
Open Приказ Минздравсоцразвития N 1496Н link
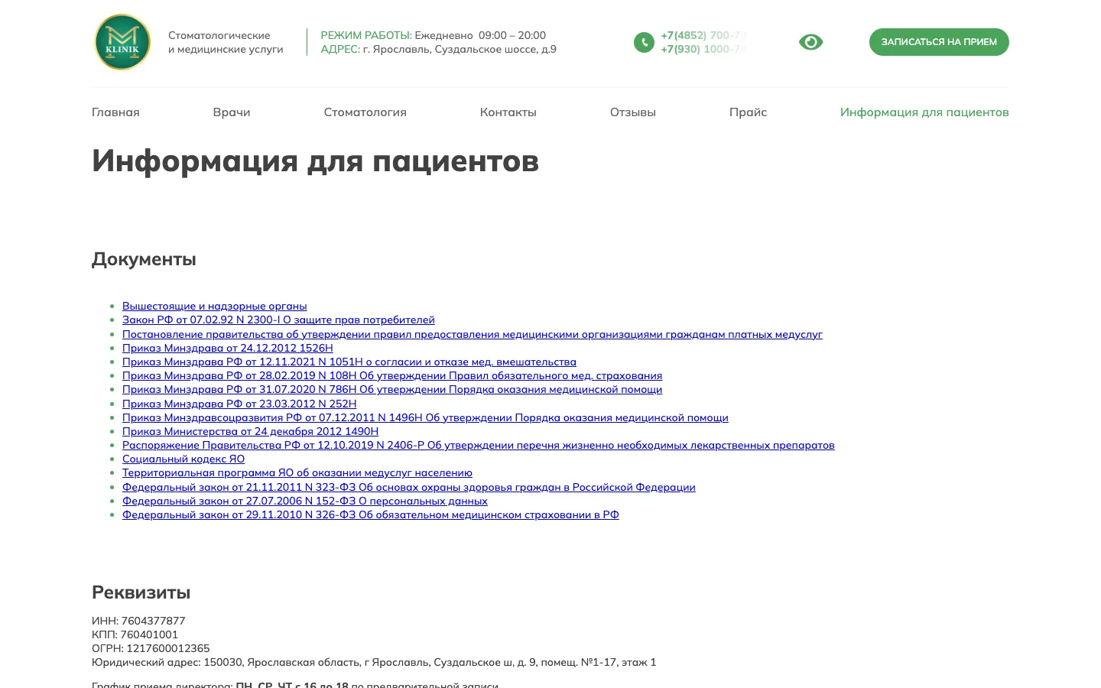click(x=425, y=417)
